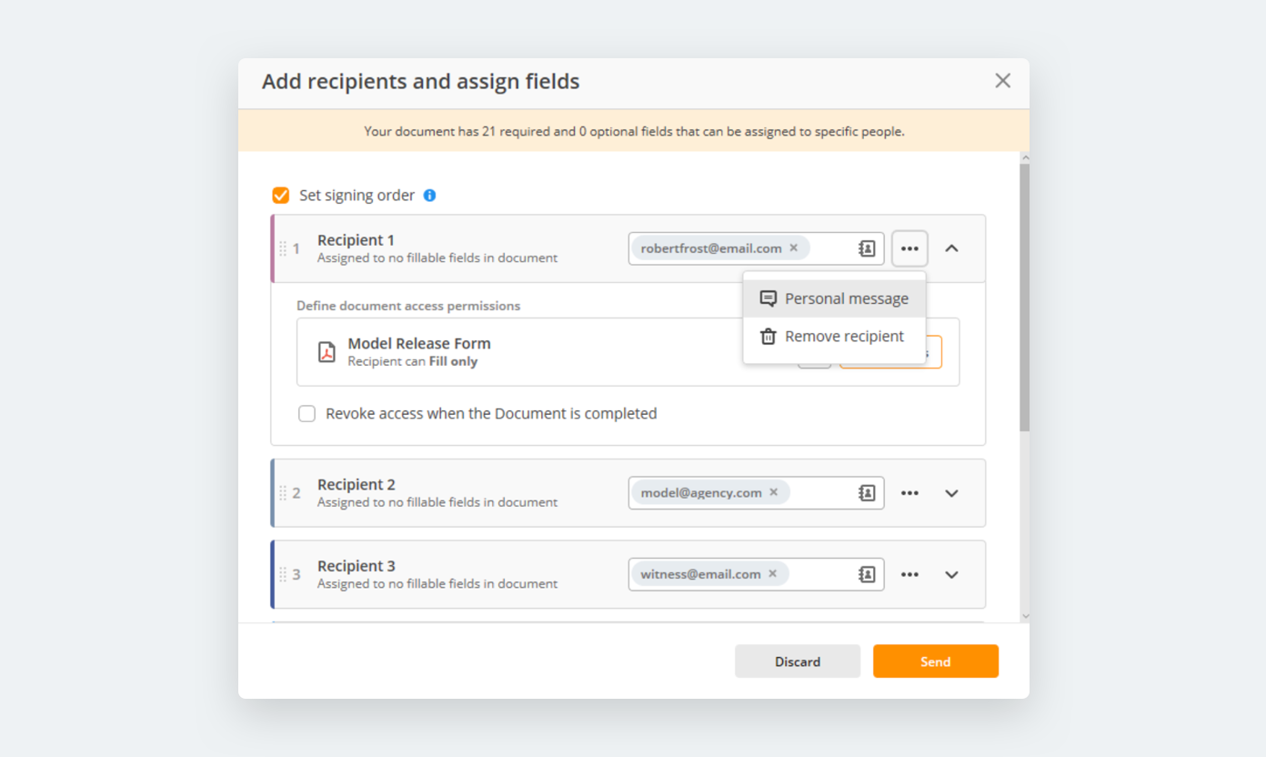Click Recipient 3 email input field
The height and width of the screenshot is (757, 1266).
[x=821, y=574]
